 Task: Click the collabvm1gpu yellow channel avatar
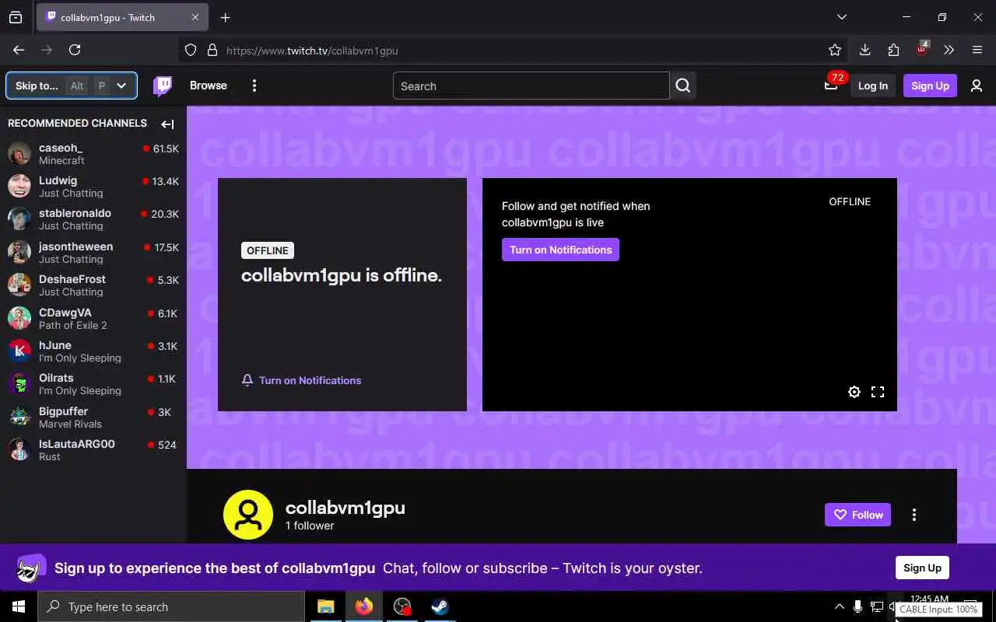[247, 515]
